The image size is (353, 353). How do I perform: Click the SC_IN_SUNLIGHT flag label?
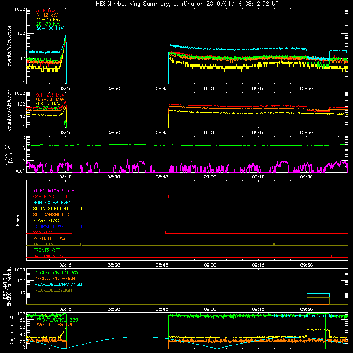[x=51, y=208]
